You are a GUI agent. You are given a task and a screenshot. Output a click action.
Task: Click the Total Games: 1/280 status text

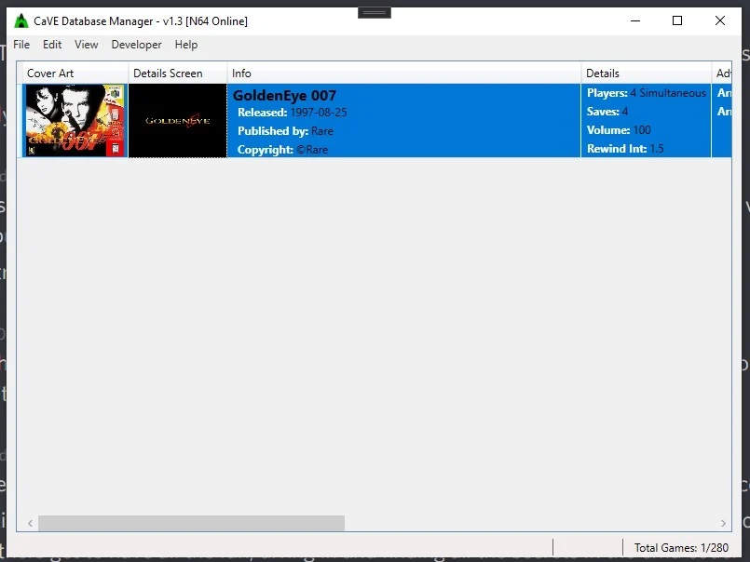coord(681,548)
